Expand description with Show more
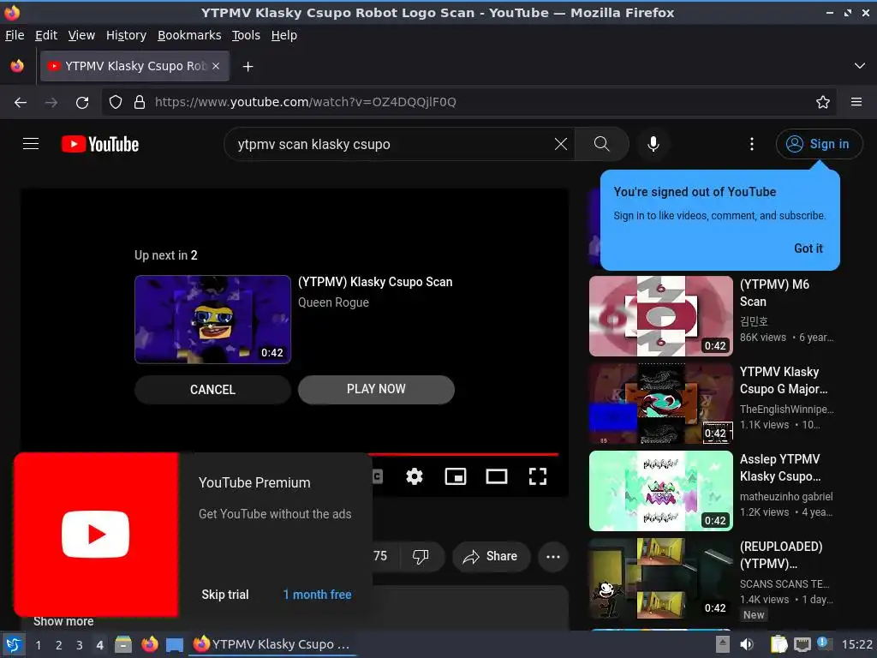 click(x=63, y=621)
